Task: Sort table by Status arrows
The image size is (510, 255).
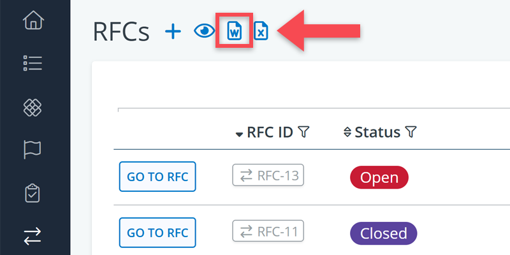Action: point(347,133)
